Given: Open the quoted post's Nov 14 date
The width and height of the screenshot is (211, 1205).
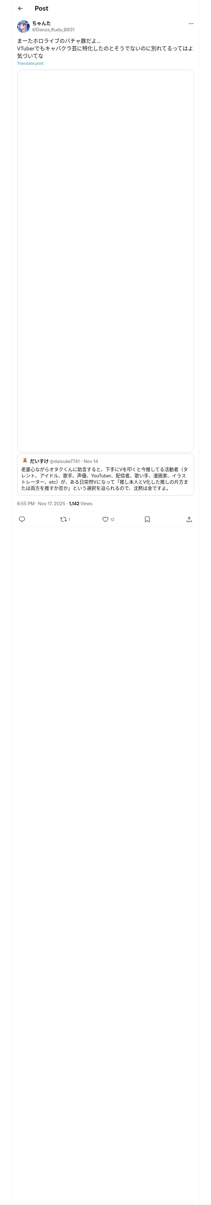Looking at the screenshot, I should (91, 461).
